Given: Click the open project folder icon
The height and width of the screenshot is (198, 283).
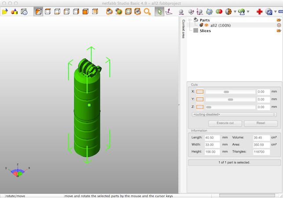Looking at the screenshot, I should 5,11.
